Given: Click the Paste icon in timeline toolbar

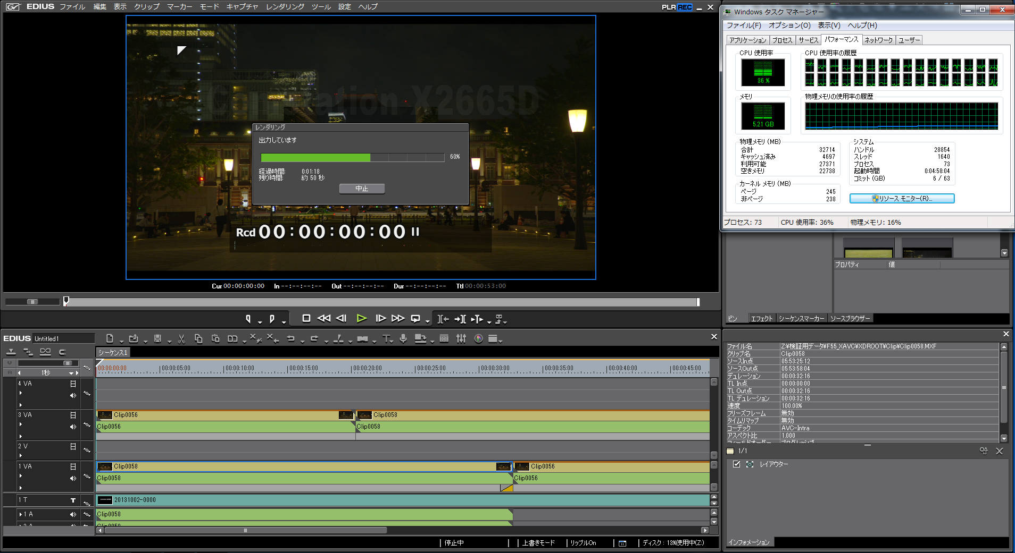Looking at the screenshot, I should pyautogui.click(x=215, y=338).
